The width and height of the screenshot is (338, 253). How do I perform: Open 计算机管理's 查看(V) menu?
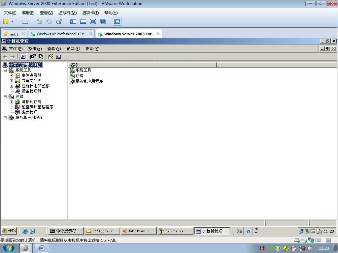54,49
